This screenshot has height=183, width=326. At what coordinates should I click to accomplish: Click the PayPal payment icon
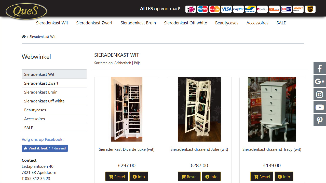click(x=238, y=9)
